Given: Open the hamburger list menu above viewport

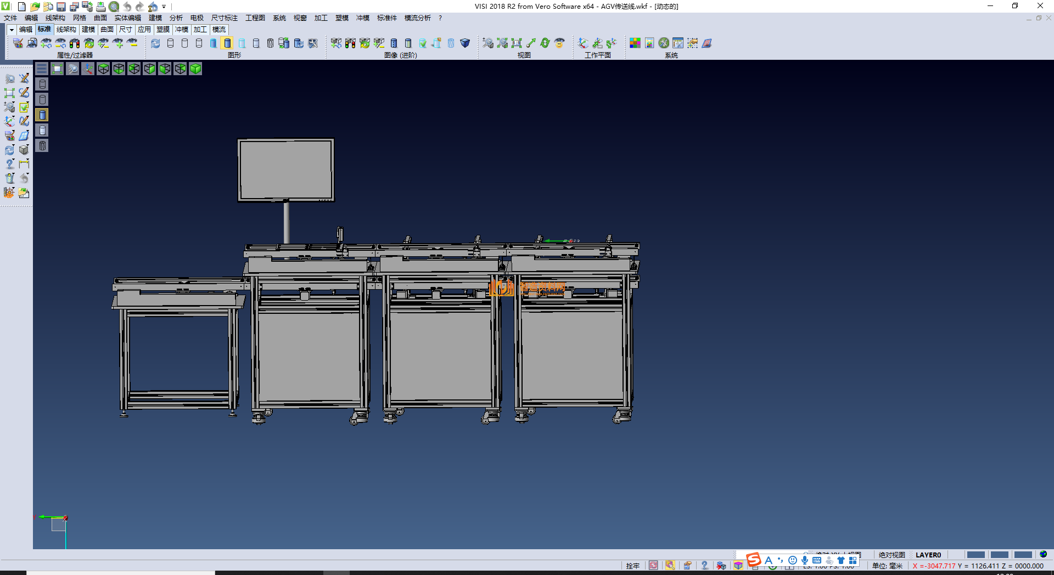Looking at the screenshot, I should tap(42, 69).
